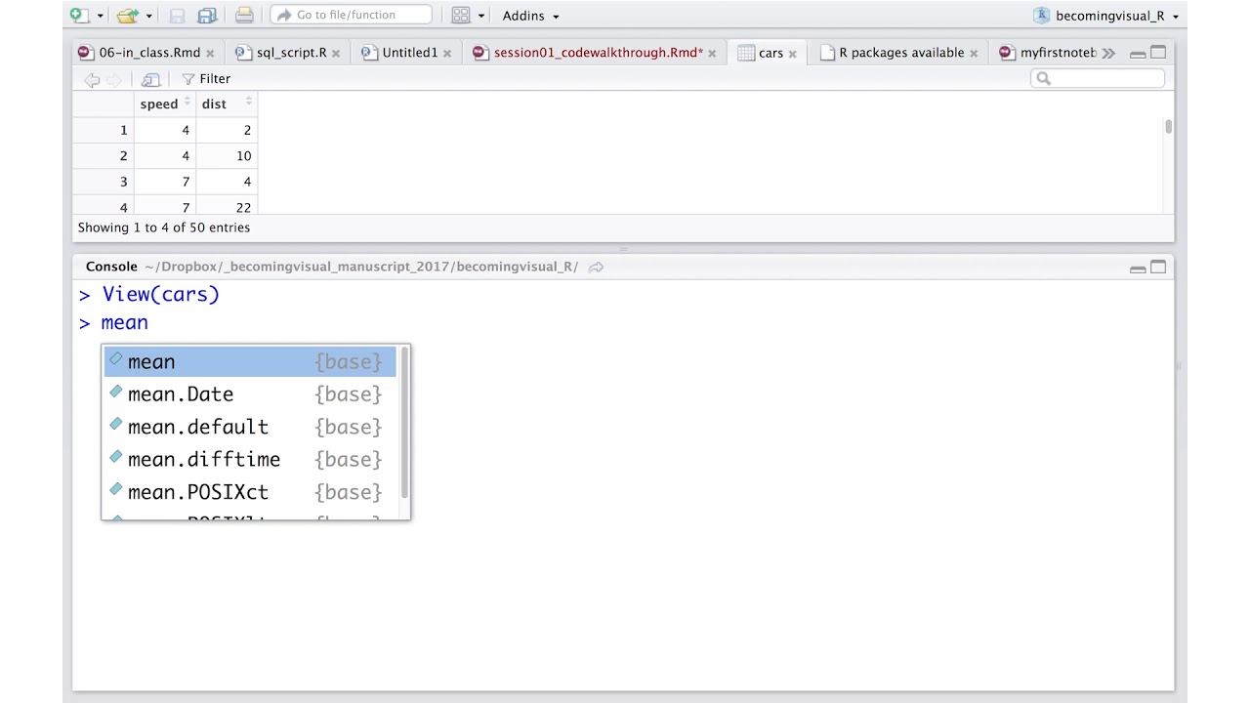Click the back navigation arrow icon
The width and height of the screenshot is (1250, 703).
click(x=92, y=80)
